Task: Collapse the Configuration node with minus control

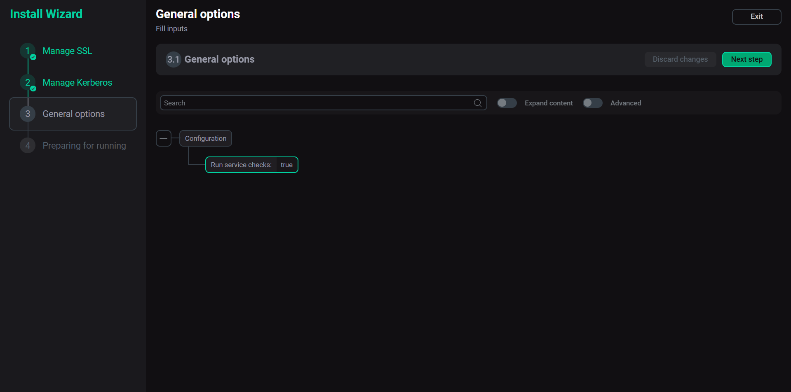Action: (x=164, y=138)
